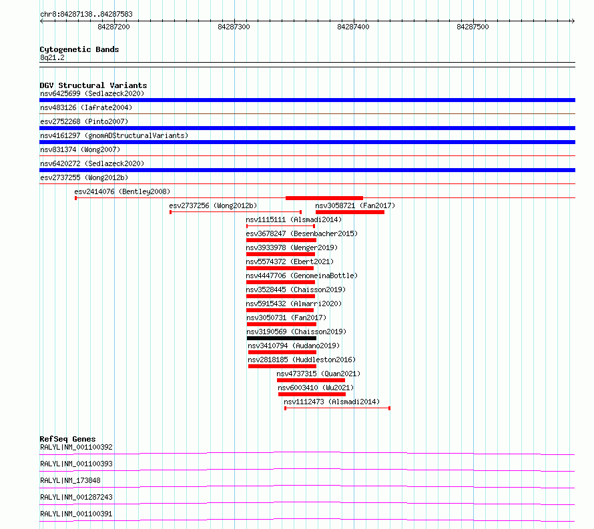
Task: Click the blue bar under nsv6420272
Action: pyautogui.click(x=307, y=170)
